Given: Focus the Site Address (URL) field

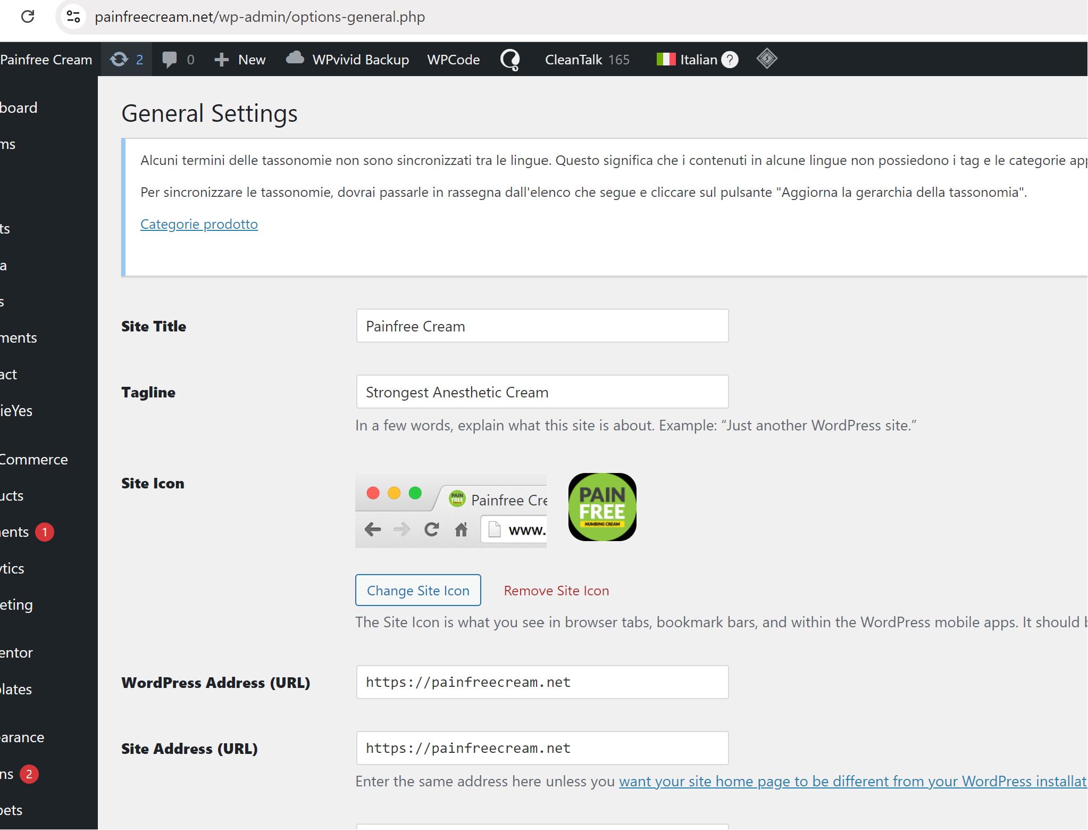Looking at the screenshot, I should tap(542, 748).
